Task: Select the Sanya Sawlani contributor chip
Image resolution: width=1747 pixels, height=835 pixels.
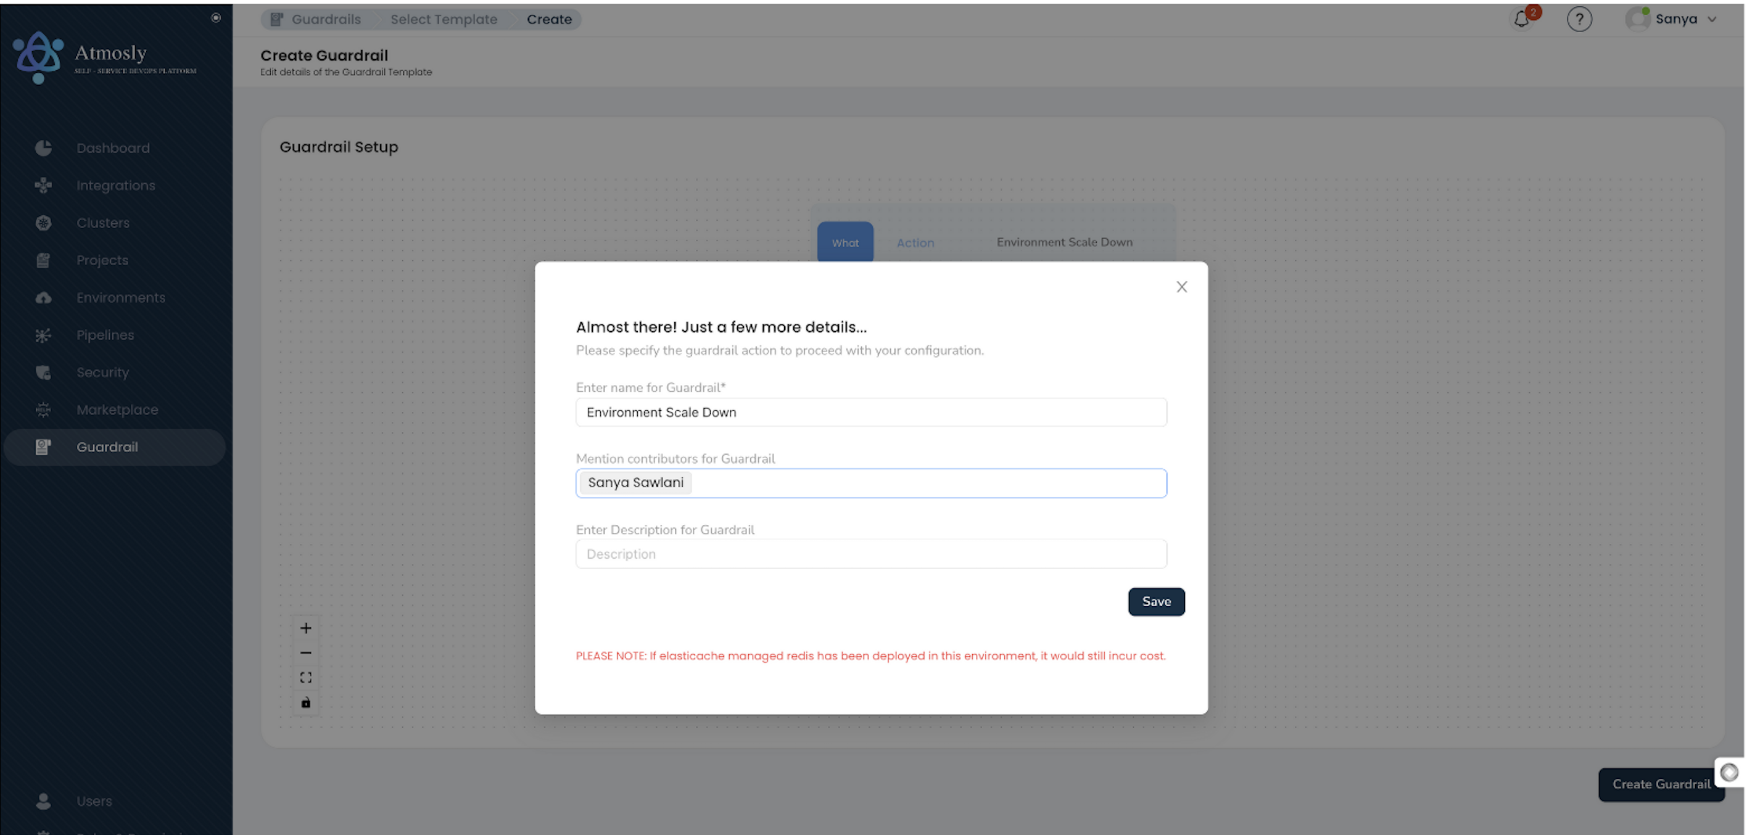Action: point(635,483)
